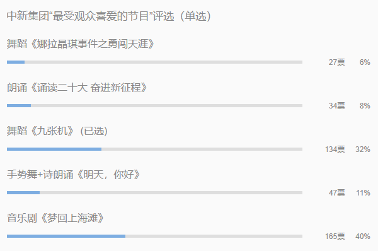Click the 32% percentage label

[x=363, y=149]
